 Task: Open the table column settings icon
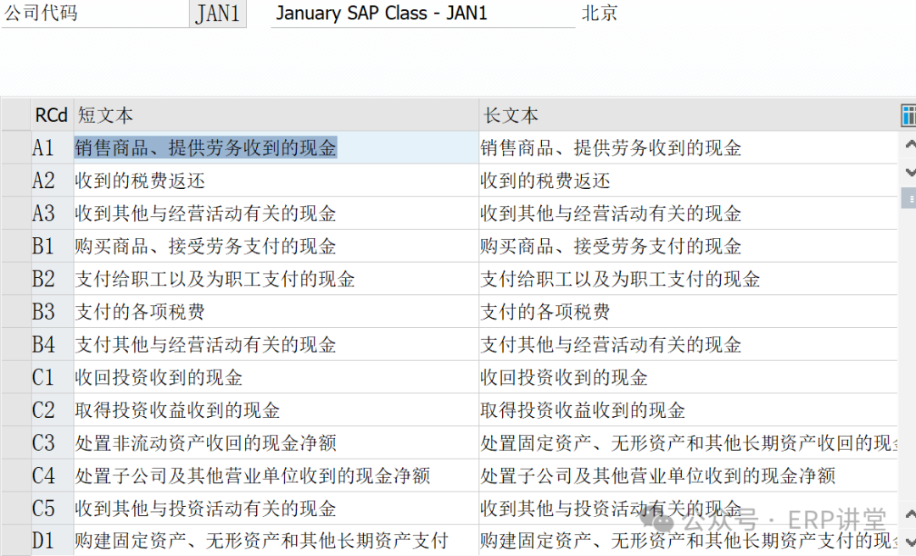(x=908, y=115)
